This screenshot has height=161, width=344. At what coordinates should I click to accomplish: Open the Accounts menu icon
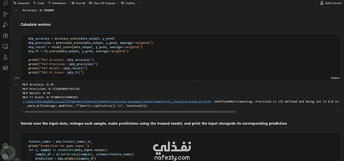(5, 146)
